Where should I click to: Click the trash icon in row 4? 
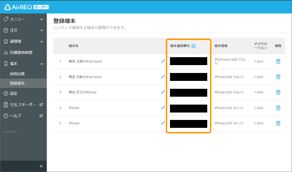click(x=278, y=108)
